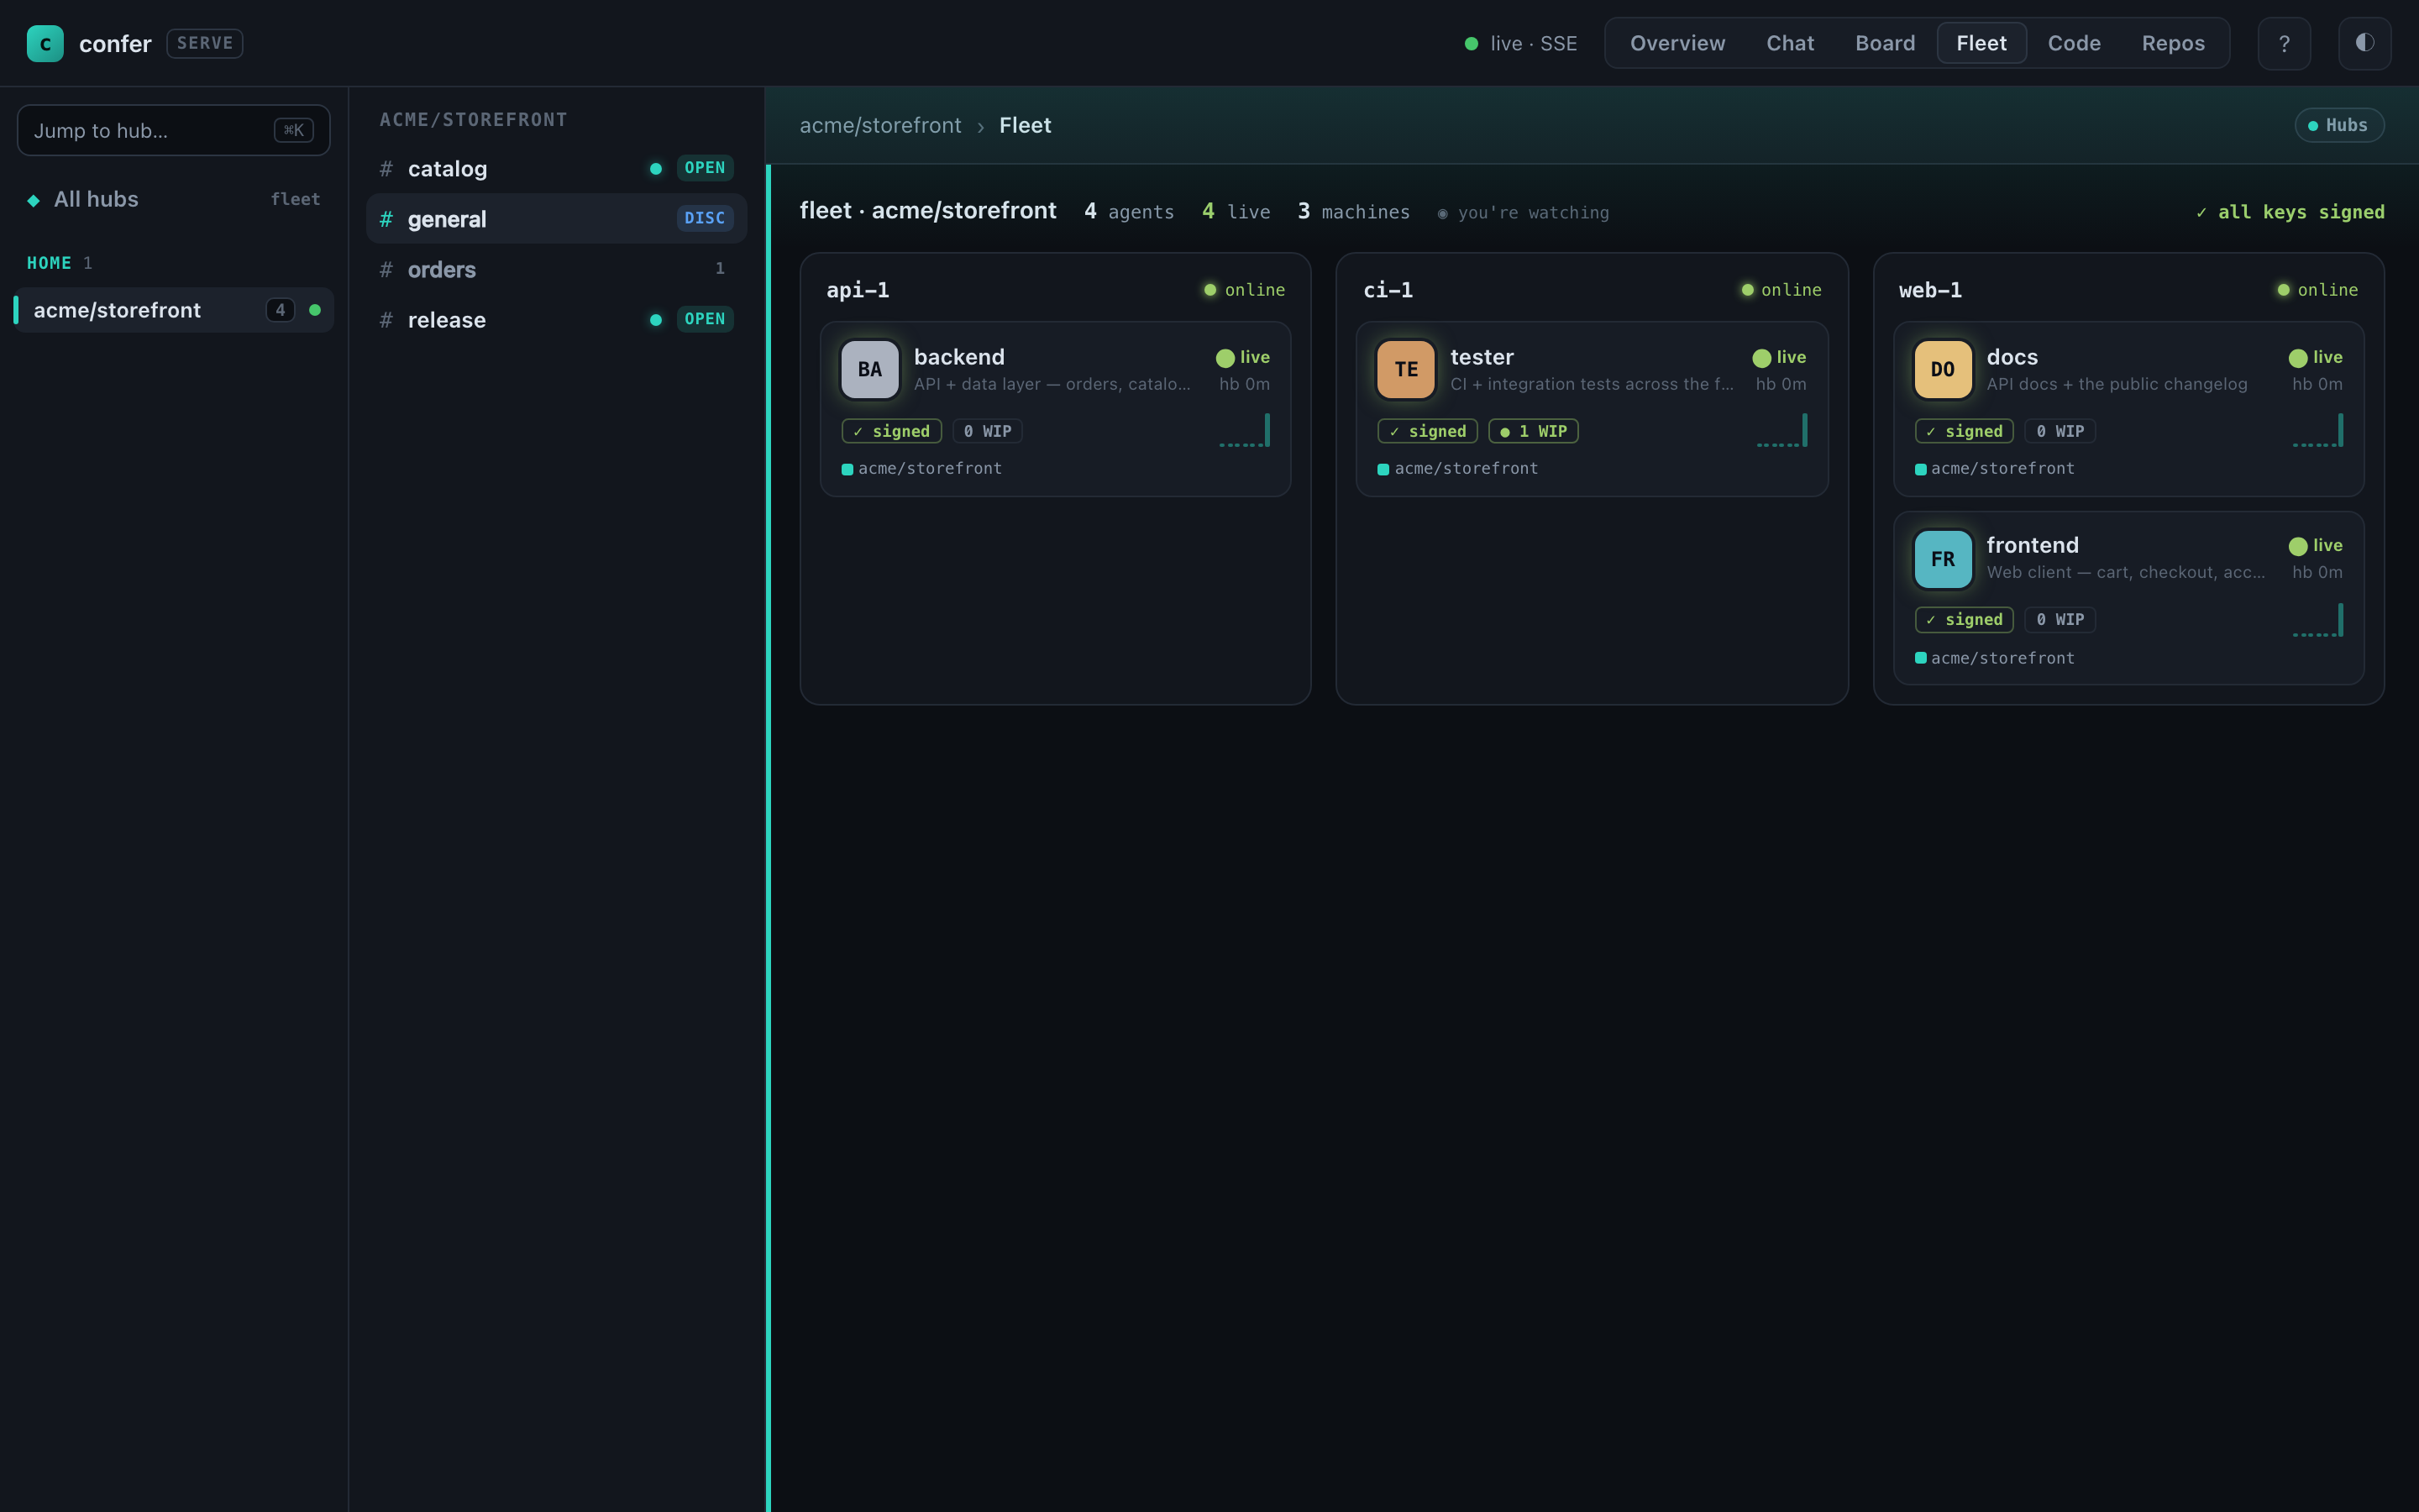Viewport: 2419px width, 1512px height.
Task: Switch to the Overview tab
Action: tap(1677, 43)
